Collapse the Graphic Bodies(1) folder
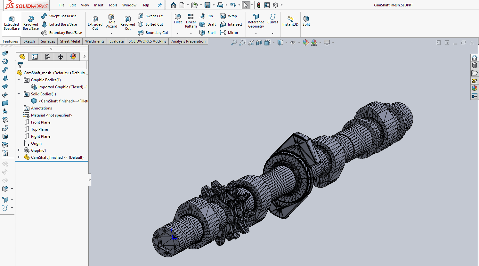 [19, 80]
